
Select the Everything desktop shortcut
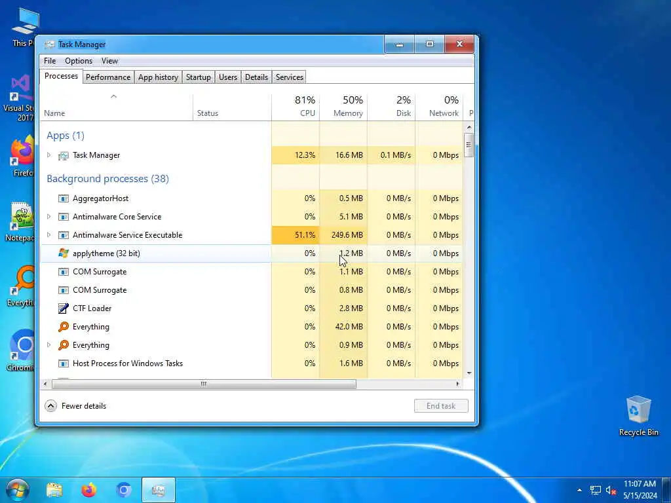(x=20, y=287)
